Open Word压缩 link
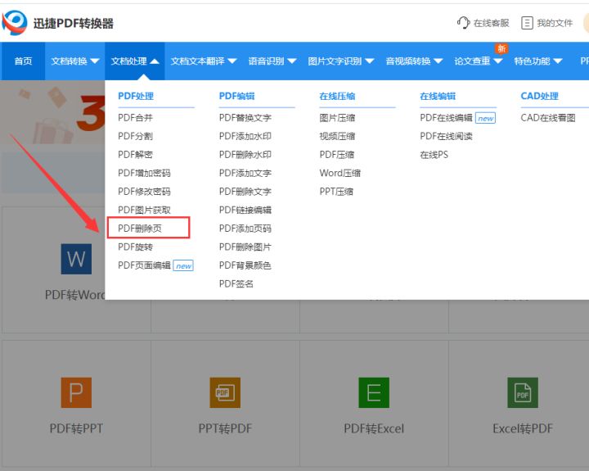The height and width of the screenshot is (471, 589). click(340, 173)
